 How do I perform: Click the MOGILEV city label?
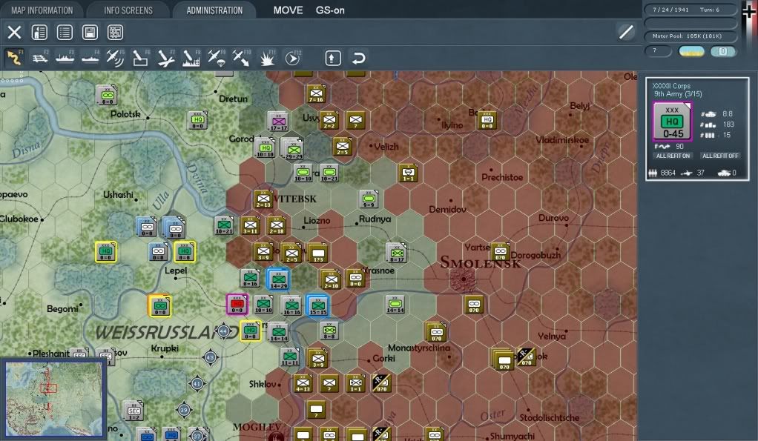click(257, 427)
